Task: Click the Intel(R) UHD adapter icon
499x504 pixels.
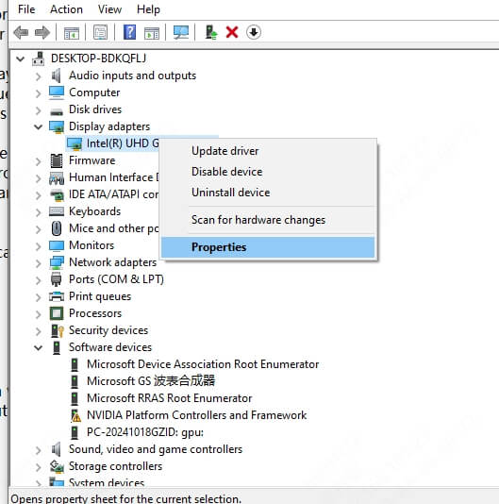Action: (75, 143)
